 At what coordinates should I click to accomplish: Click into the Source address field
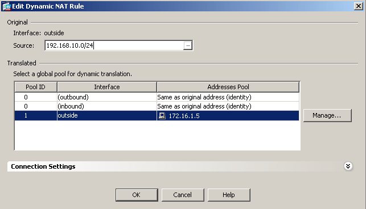[114, 45]
